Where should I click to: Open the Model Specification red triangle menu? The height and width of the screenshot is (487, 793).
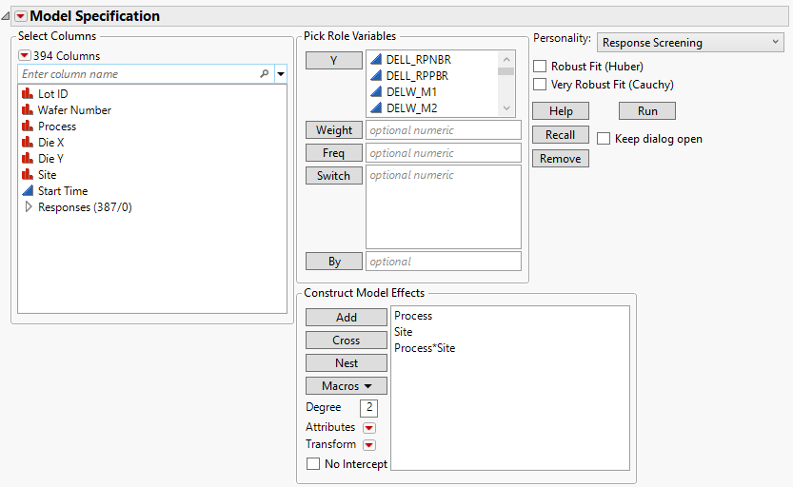tap(21, 16)
